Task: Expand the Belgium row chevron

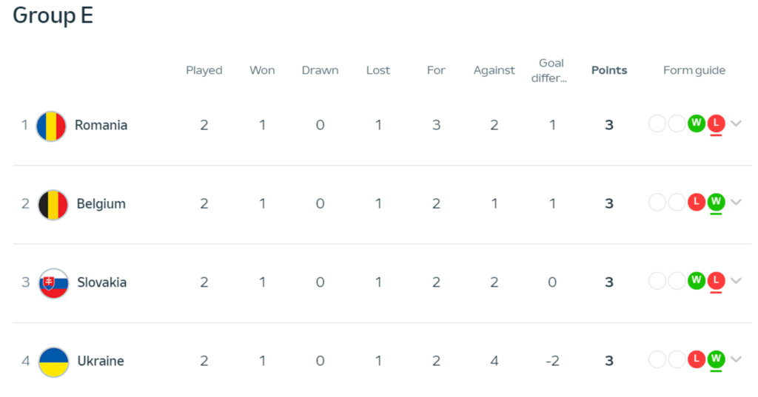Action: (736, 202)
